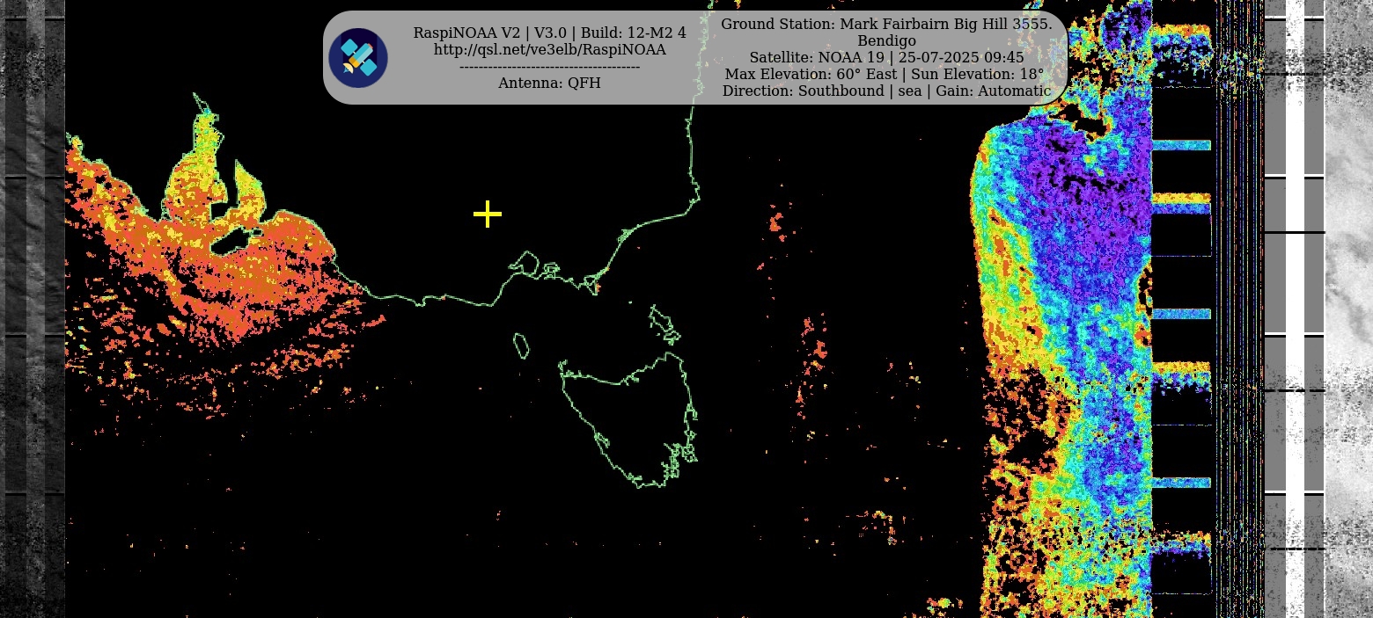Click the RaspiNOAA satellite logo icon
This screenshot has width=1373, height=618.
pyautogui.click(x=358, y=58)
